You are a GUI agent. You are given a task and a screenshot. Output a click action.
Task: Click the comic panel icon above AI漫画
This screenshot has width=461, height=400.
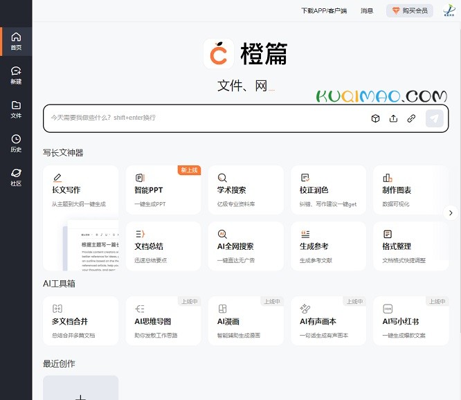223,309
